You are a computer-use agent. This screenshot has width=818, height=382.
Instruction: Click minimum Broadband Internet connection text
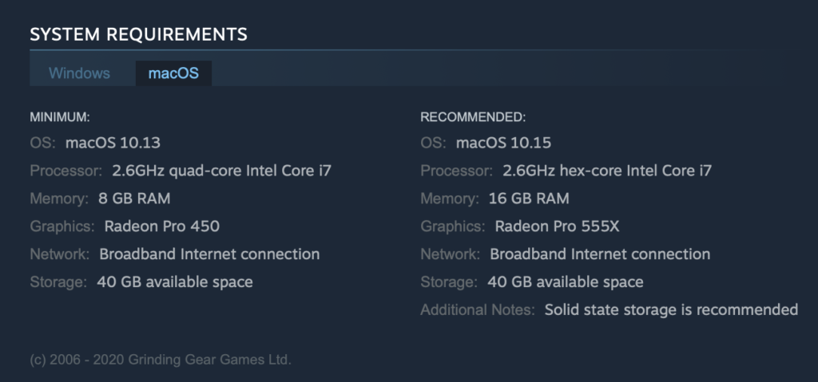(210, 254)
